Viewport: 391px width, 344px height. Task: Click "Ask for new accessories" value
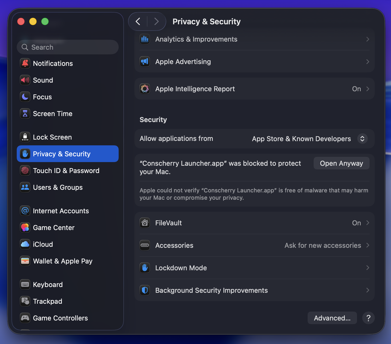pos(323,245)
